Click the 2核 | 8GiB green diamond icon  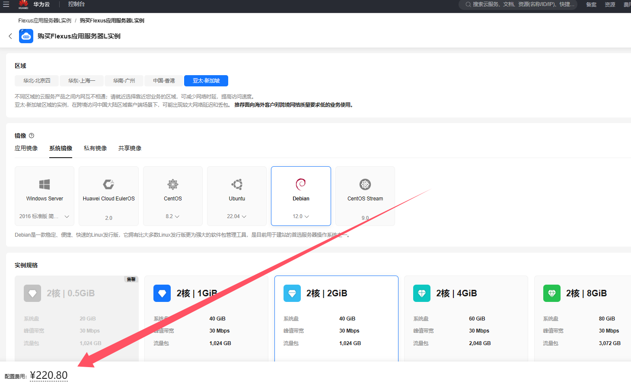point(552,293)
